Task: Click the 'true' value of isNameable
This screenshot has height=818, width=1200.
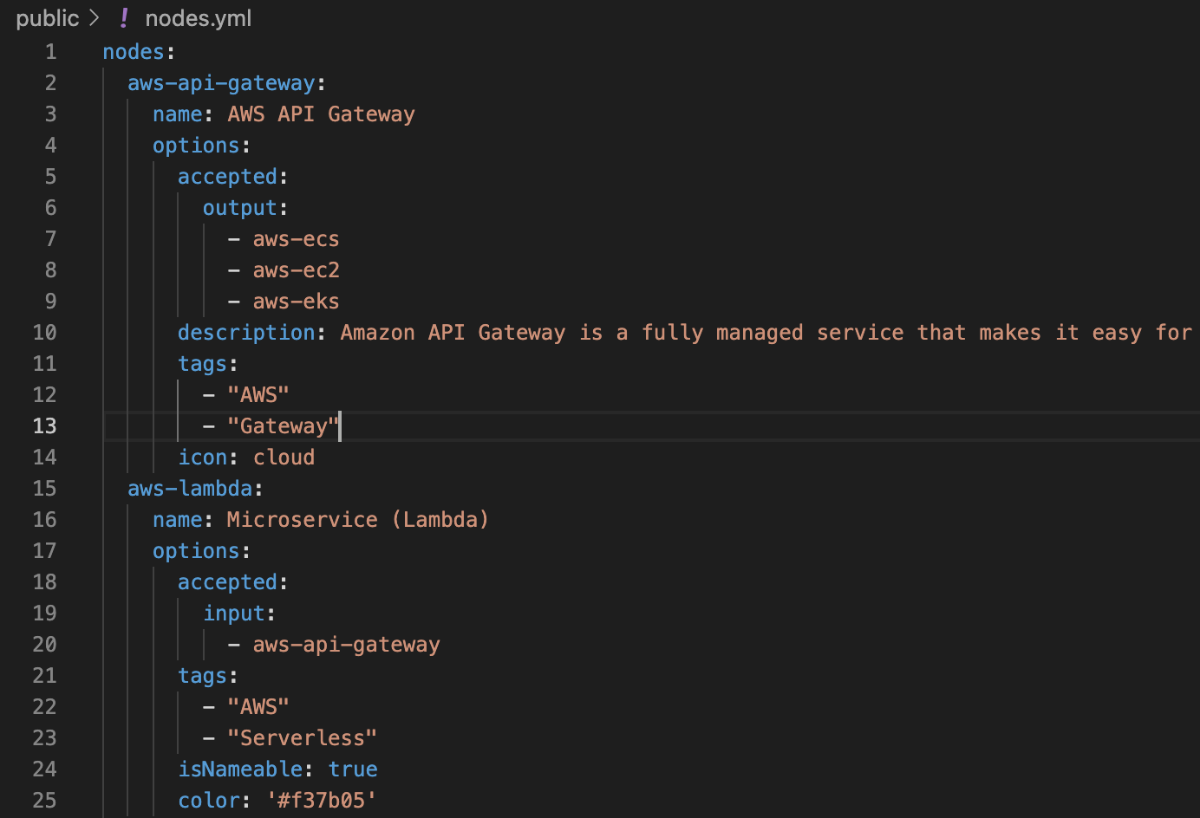Action: click(353, 769)
